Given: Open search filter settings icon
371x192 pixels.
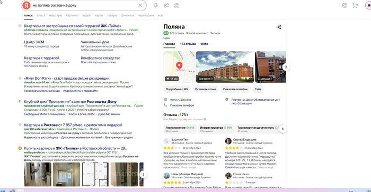Looking at the screenshot, I should pos(166,5).
